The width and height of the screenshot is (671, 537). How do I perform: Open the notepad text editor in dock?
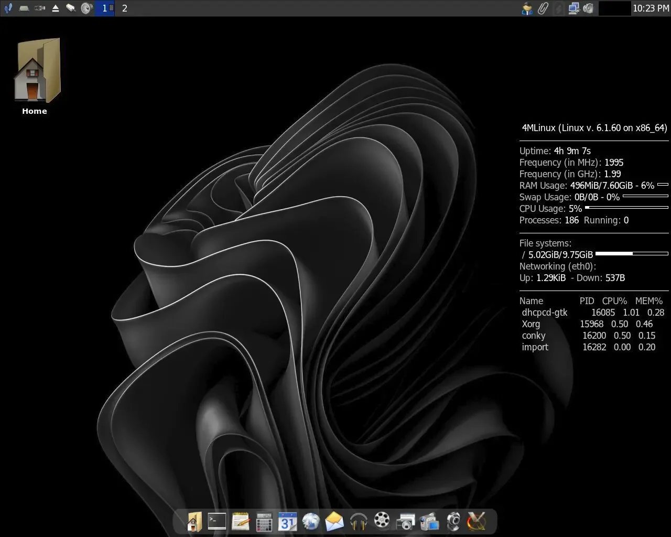pos(240,521)
